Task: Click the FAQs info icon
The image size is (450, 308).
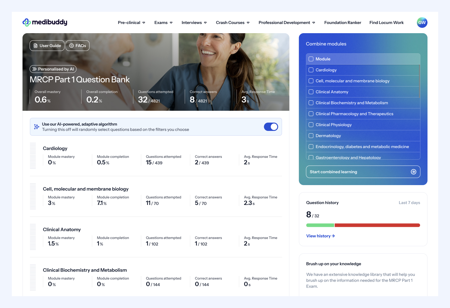Action: pos(71,46)
